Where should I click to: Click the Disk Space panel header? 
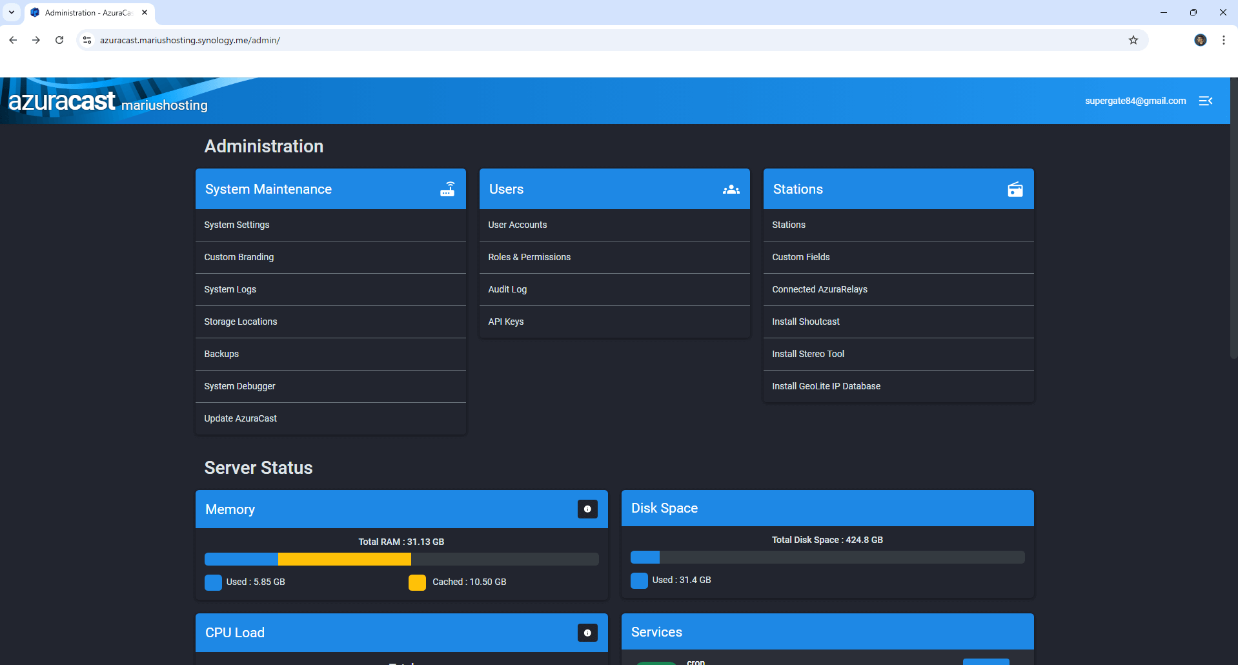tap(827, 508)
